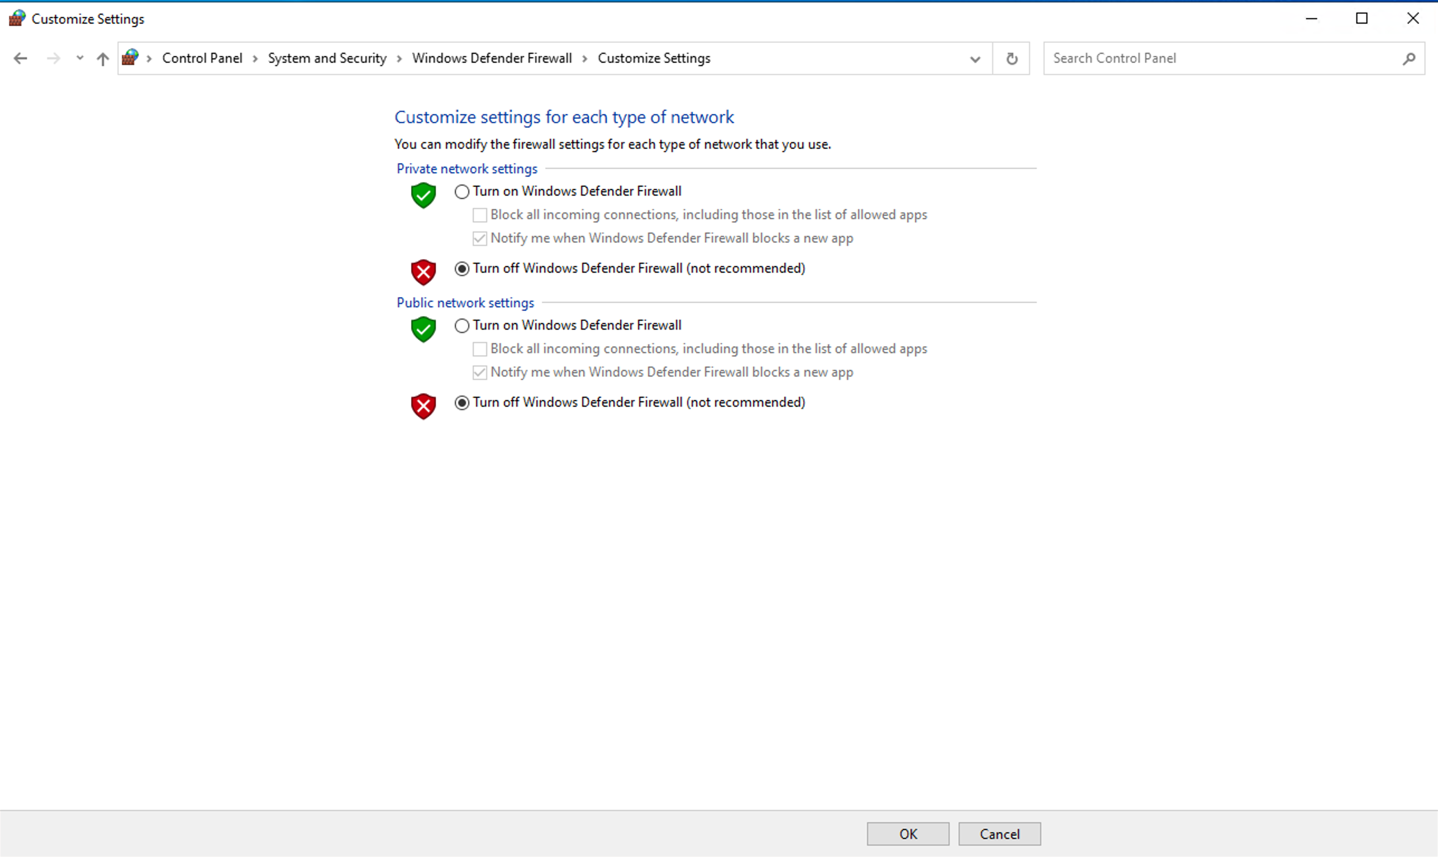Click red shield icon in Public settings

[423, 406]
